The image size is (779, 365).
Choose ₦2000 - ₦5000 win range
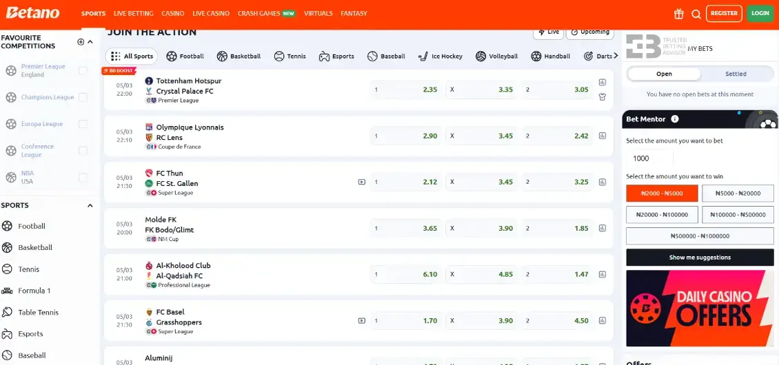coord(662,194)
